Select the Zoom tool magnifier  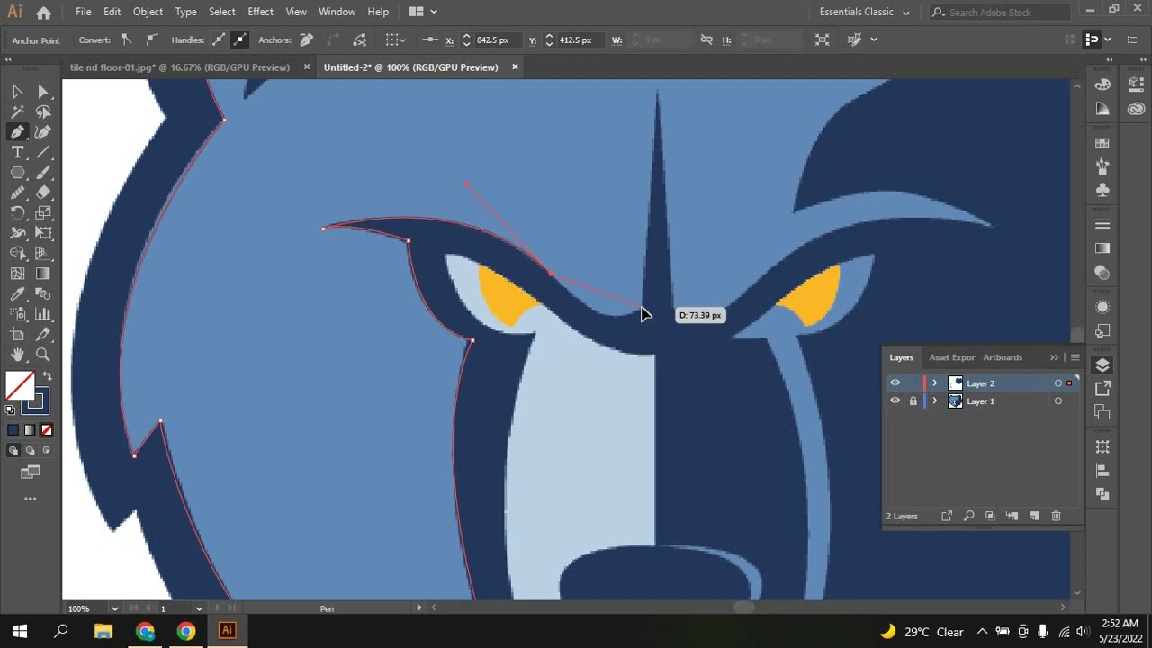tap(43, 355)
